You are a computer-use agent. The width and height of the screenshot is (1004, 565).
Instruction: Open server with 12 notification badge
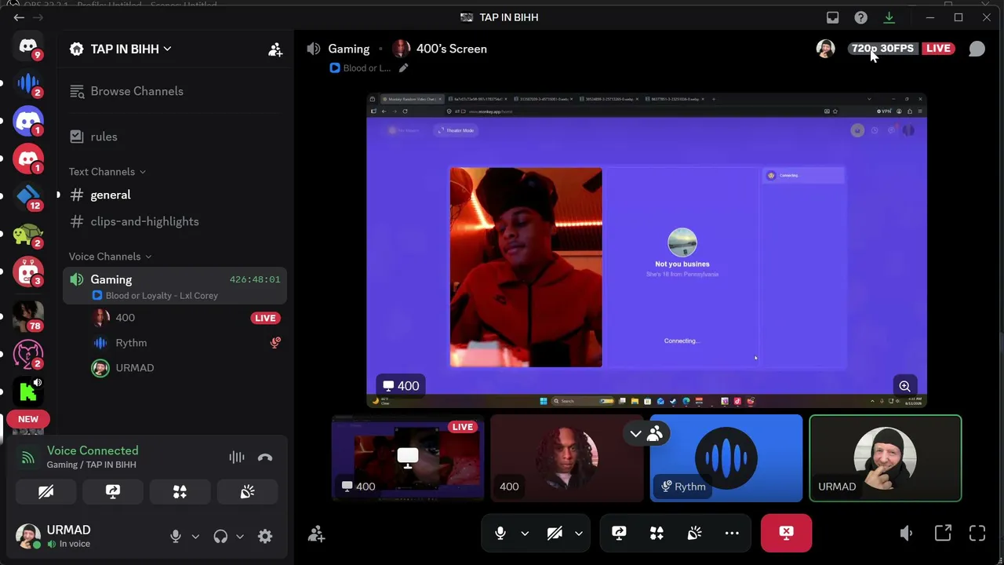point(28,196)
